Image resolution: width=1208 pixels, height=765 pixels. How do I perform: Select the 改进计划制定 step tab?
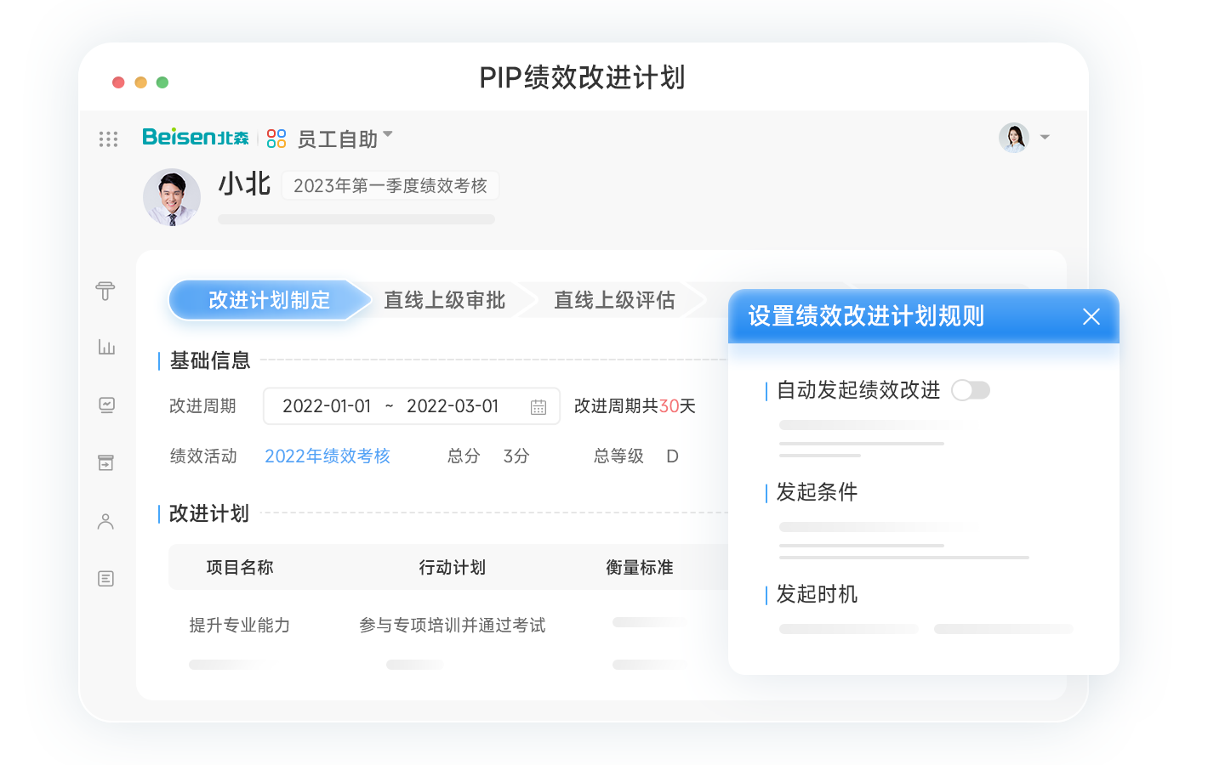[269, 300]
